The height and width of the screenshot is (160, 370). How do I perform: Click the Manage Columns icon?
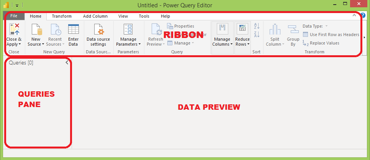click(x=222, y=28)
